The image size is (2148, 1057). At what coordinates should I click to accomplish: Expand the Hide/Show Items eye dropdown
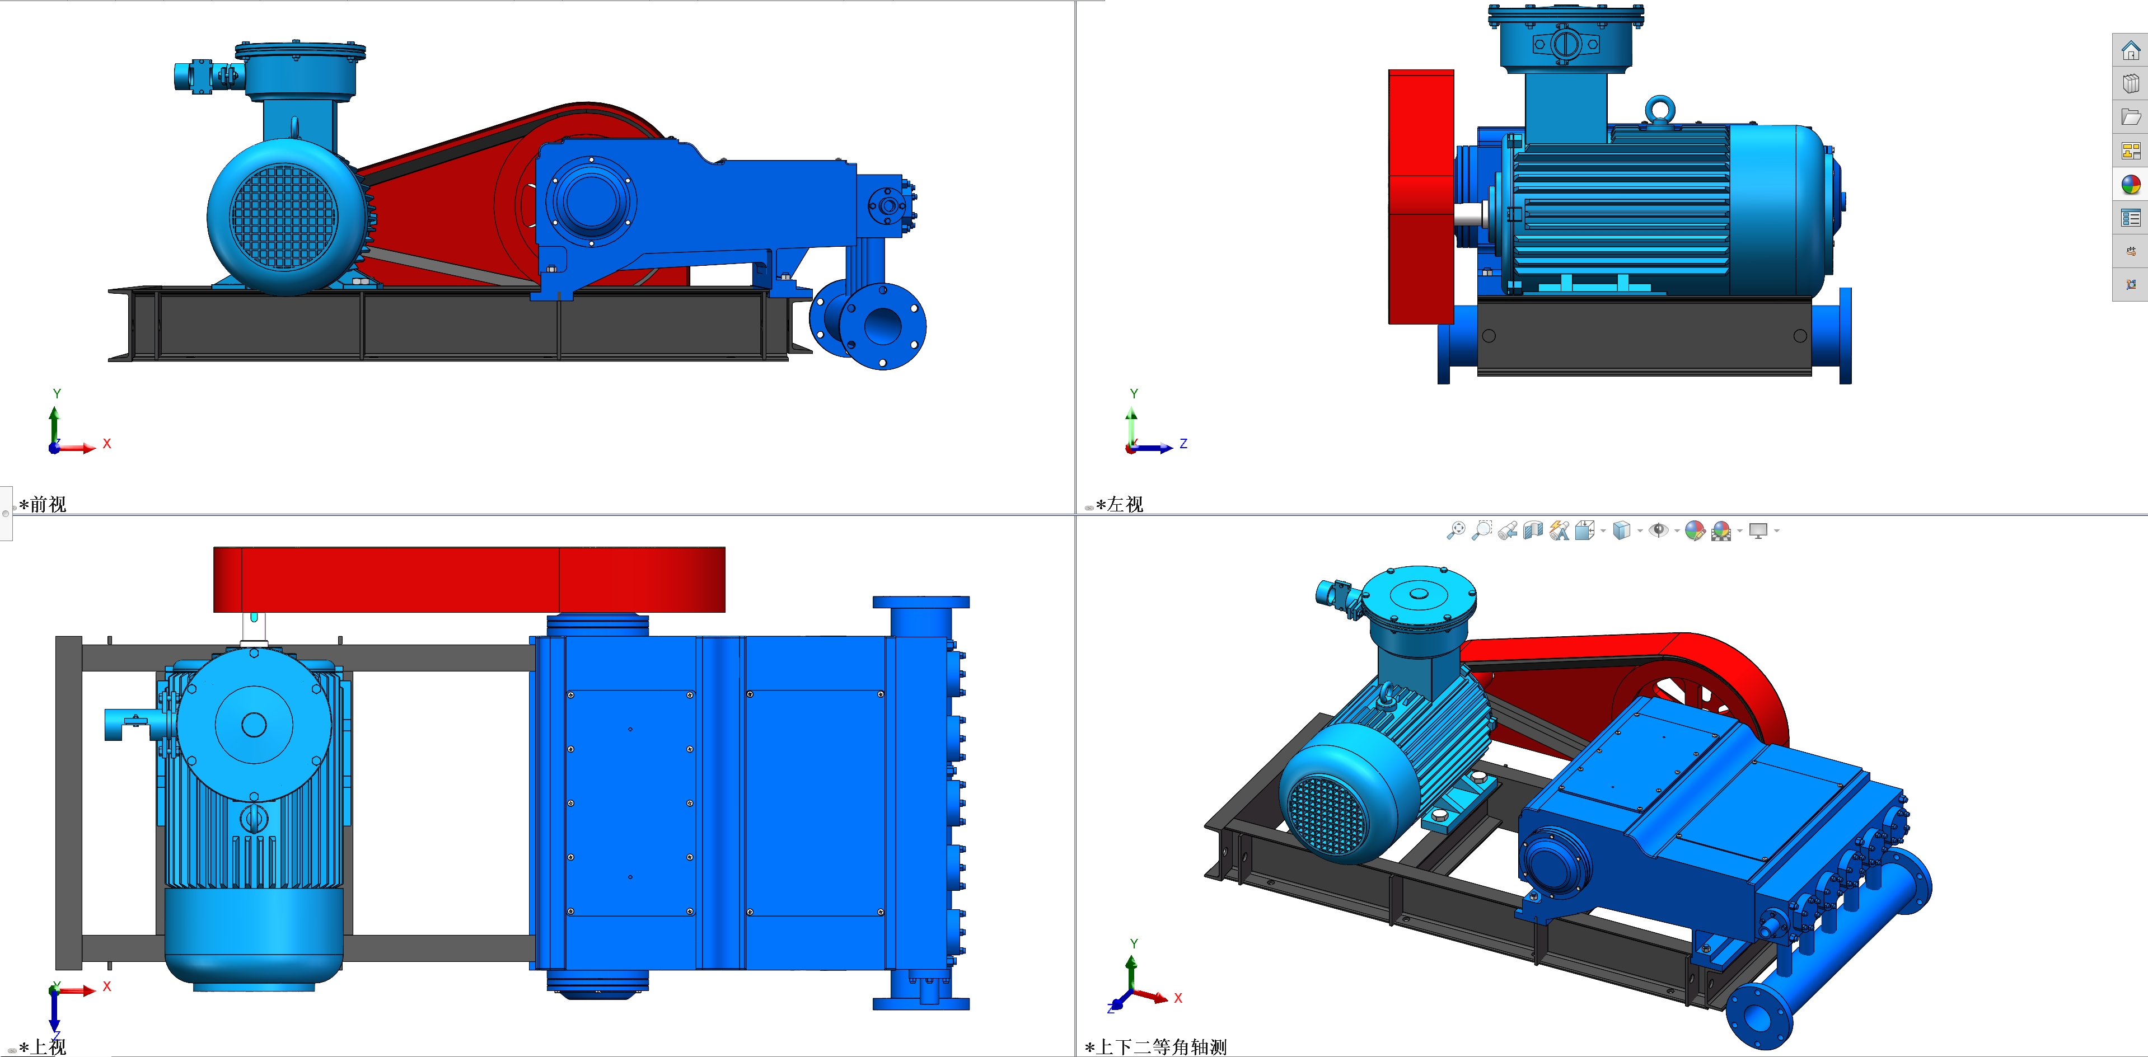point(1677,531)
